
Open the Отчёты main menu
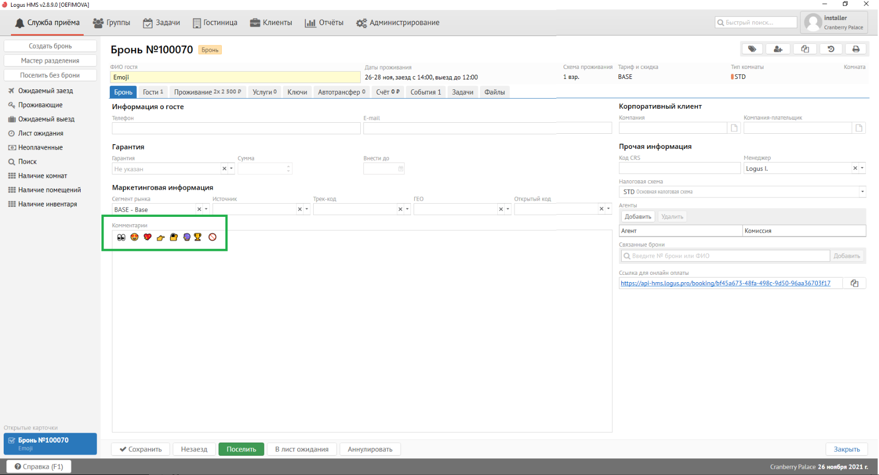click(324, 22)
